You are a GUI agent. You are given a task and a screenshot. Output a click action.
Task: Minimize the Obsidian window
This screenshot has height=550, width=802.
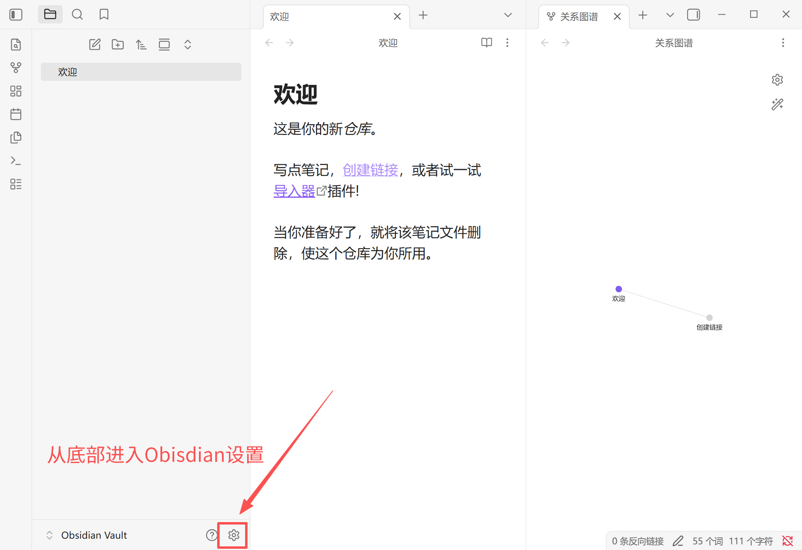pos(722,15)
